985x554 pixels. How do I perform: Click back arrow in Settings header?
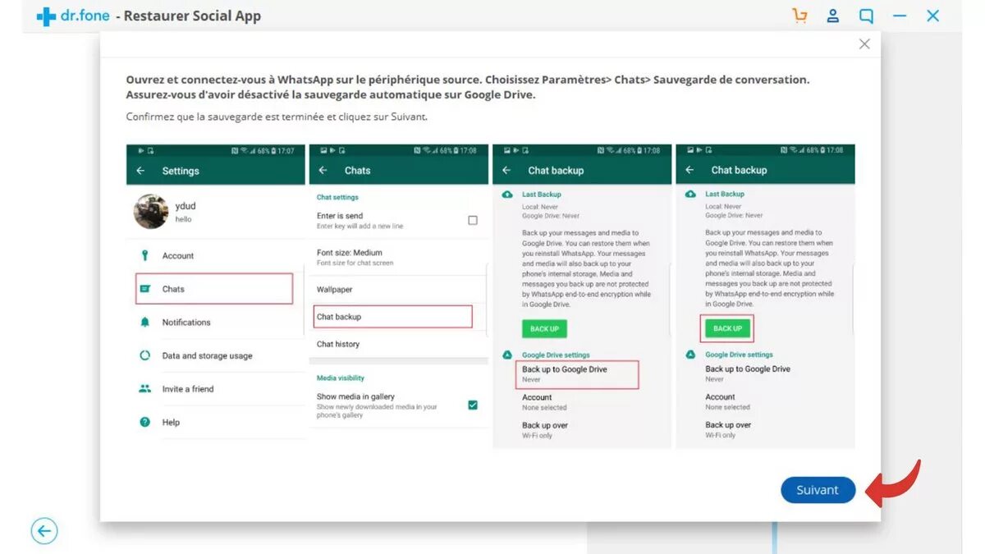tap(140, 171)
